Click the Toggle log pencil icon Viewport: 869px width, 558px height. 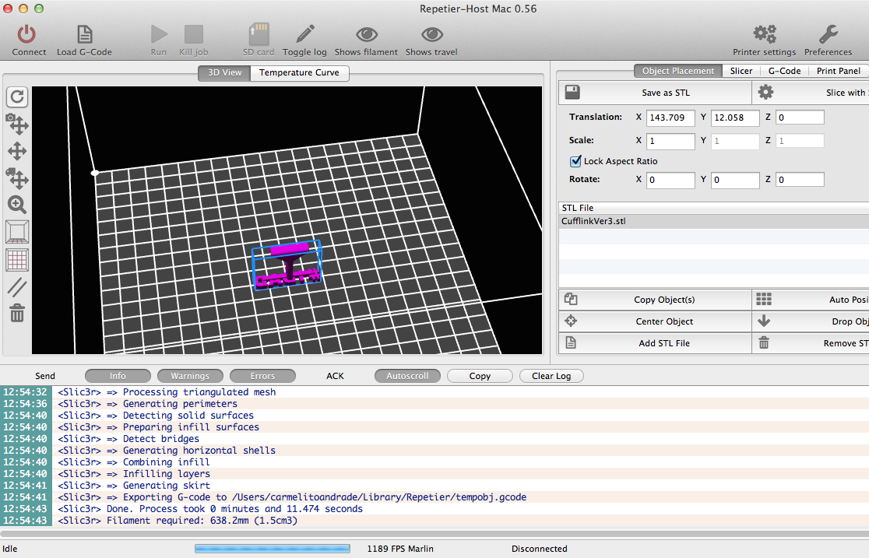coord(304,34)
